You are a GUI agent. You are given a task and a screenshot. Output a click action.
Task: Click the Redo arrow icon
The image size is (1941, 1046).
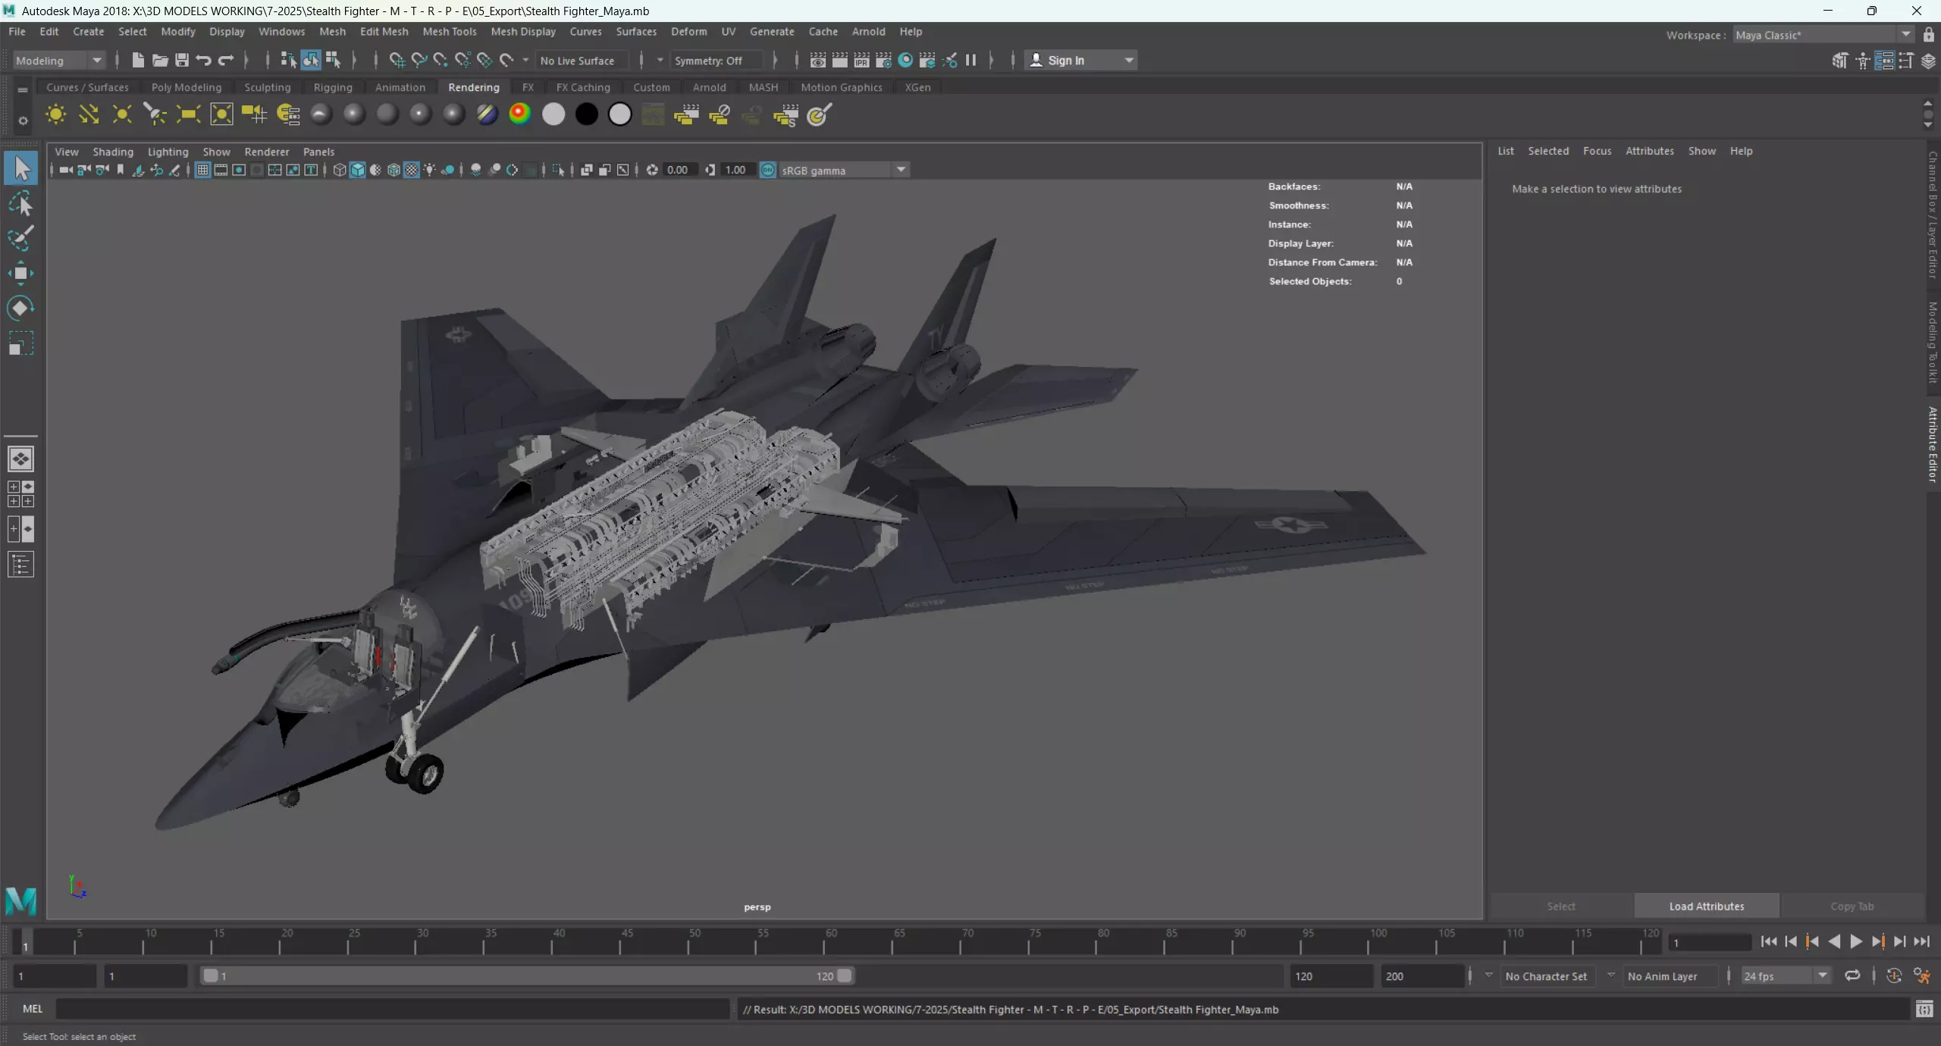226,60
